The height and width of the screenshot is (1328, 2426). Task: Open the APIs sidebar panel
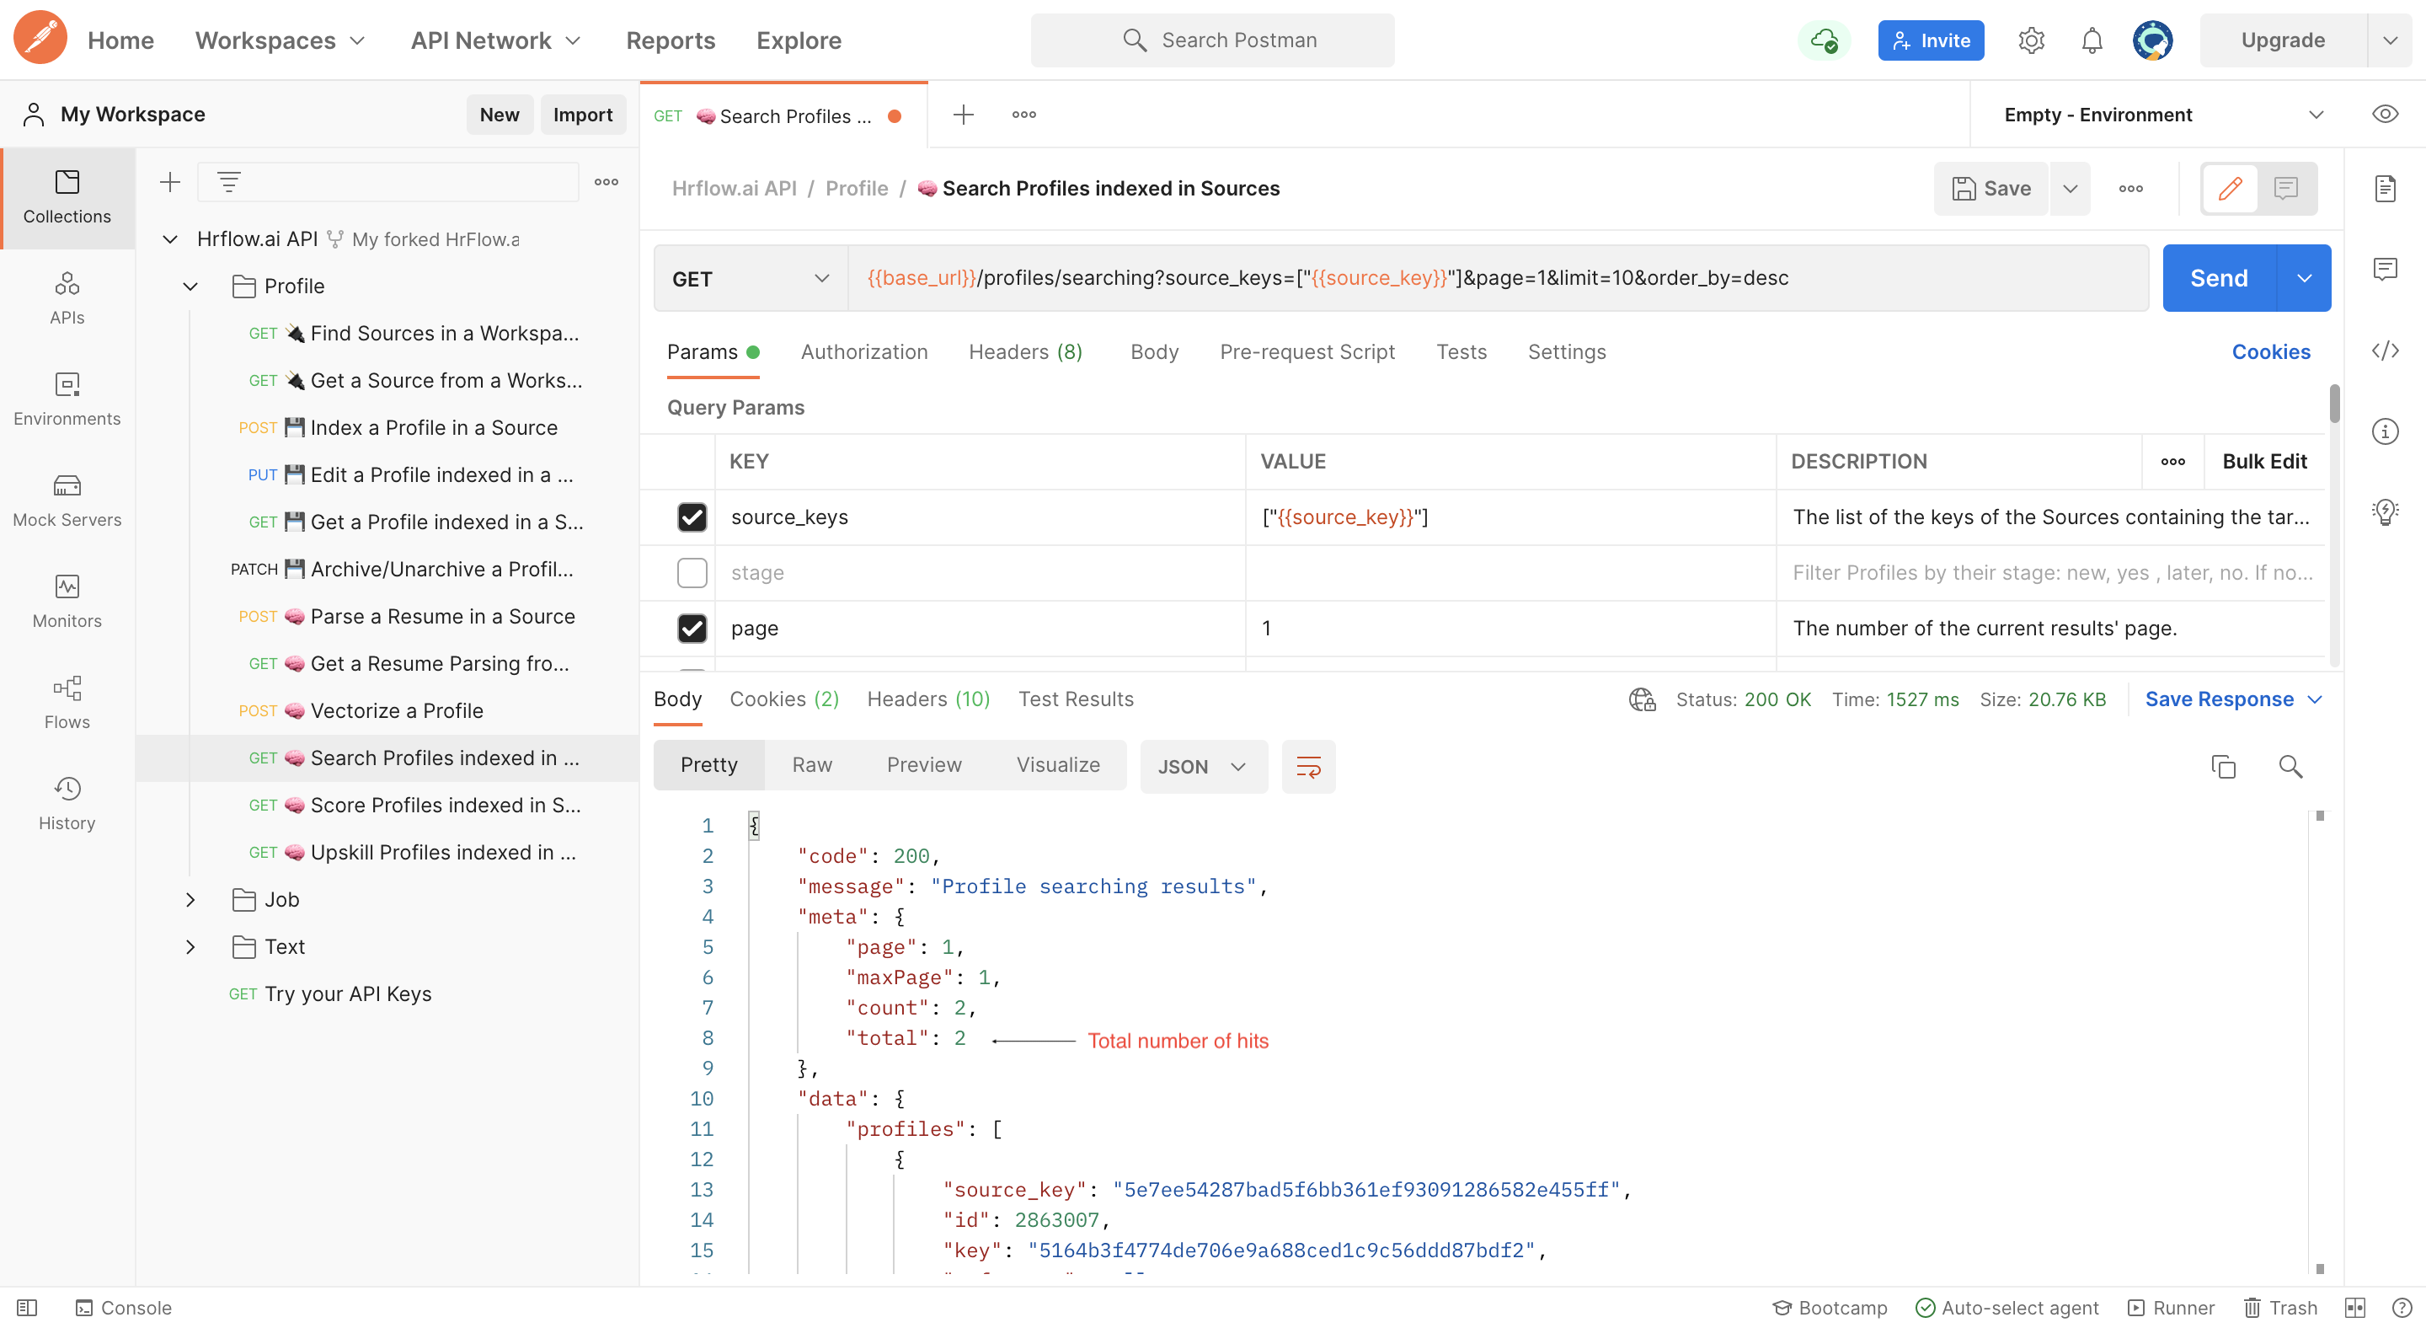pos(67,297)
